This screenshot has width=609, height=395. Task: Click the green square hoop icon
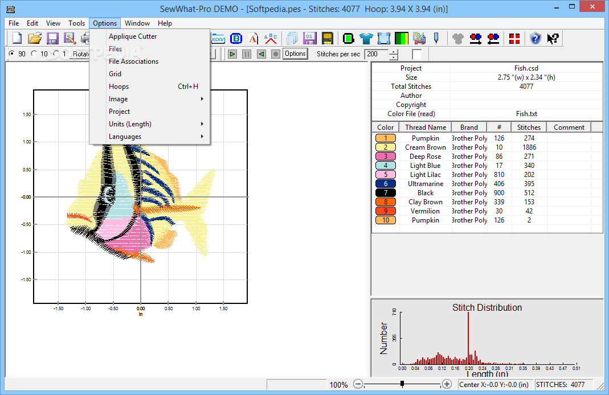coord(349,38)
